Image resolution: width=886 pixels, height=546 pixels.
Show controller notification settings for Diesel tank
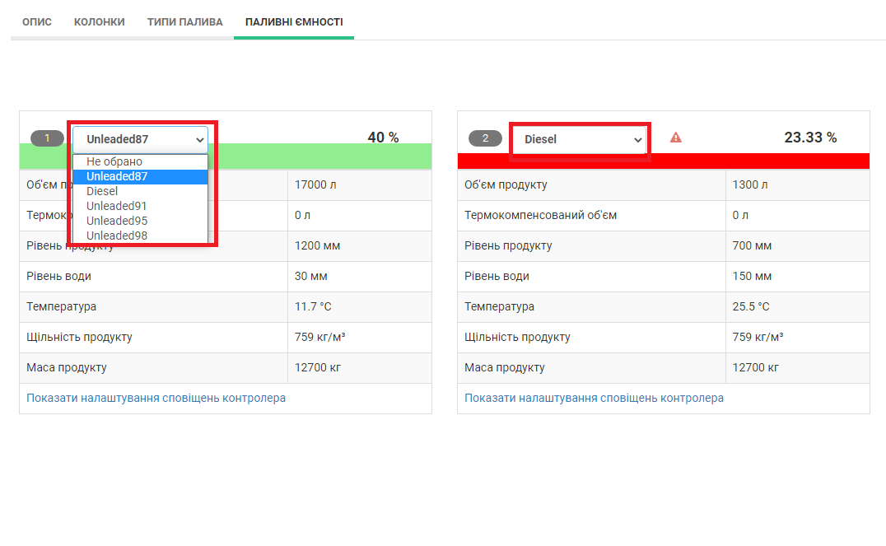pos(594,398)
